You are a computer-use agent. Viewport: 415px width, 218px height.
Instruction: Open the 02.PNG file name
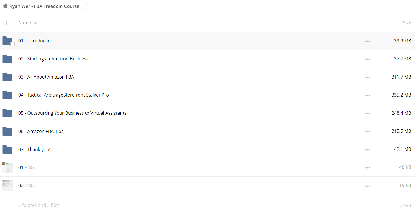(x=26, y=186)
